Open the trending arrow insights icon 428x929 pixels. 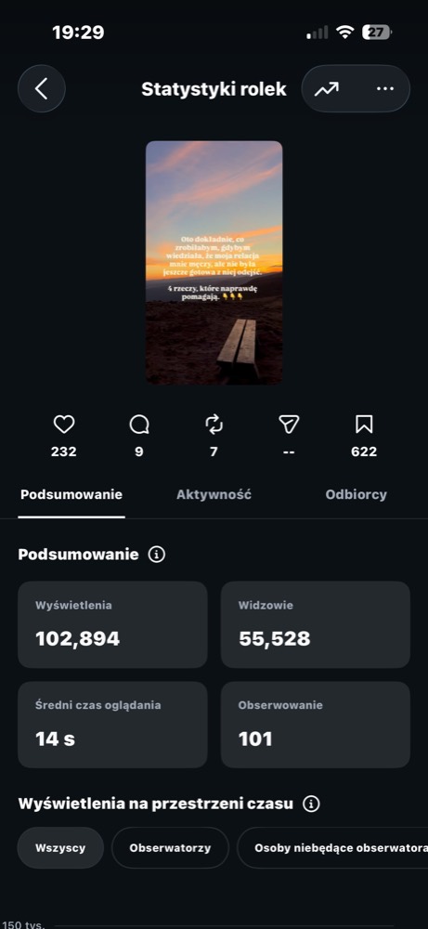327,89
